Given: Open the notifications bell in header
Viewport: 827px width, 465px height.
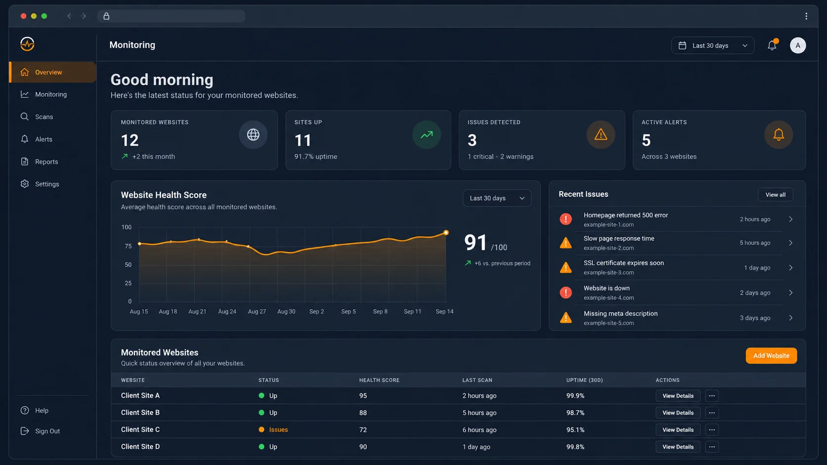Looking at the screenshot, I should (772, 45).
